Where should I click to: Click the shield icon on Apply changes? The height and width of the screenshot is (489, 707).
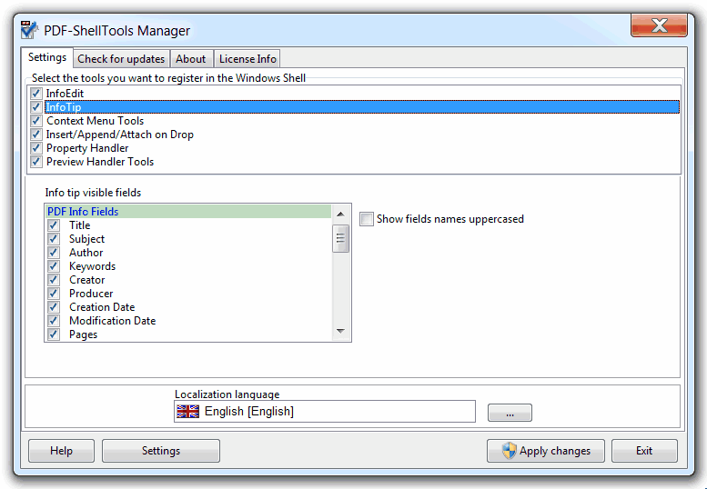(x=509, y=451)
